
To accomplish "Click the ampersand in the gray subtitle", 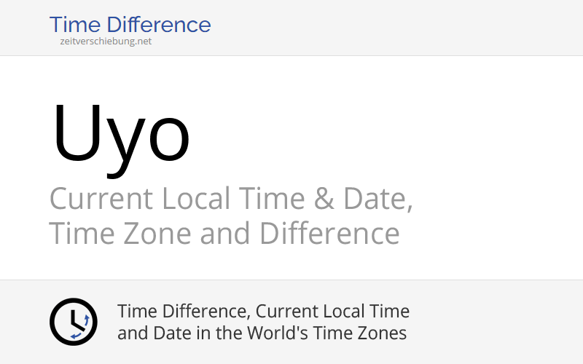I will 324,199.
